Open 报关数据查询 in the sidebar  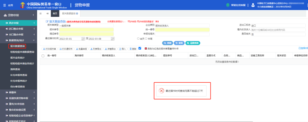coord(17,46)
